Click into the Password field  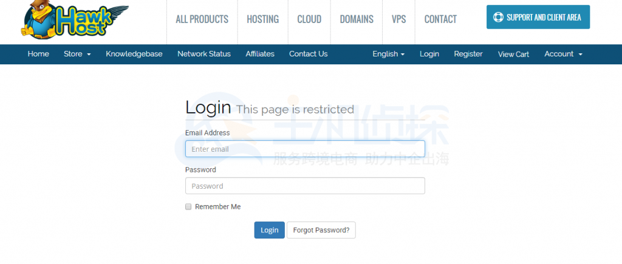[x=305, y=186]
